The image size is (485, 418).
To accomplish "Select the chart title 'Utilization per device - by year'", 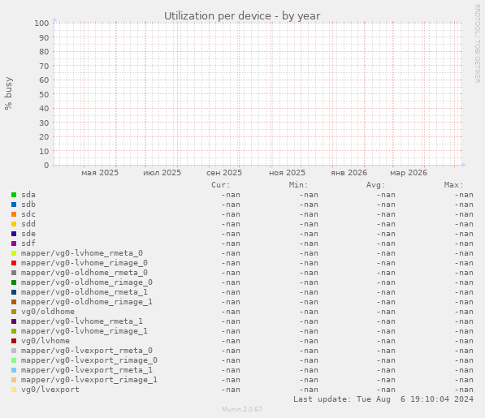I will [x=242, y=16].
